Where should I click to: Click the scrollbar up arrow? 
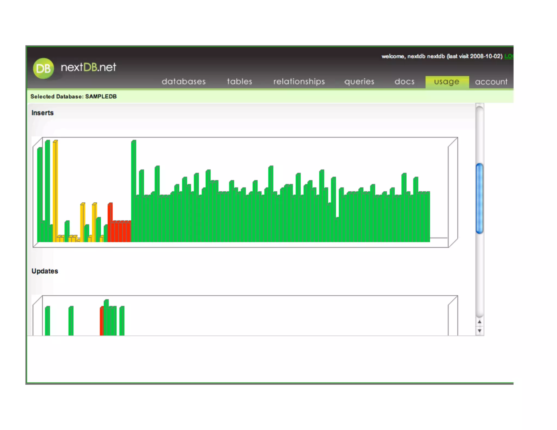[x=479, y=322]
